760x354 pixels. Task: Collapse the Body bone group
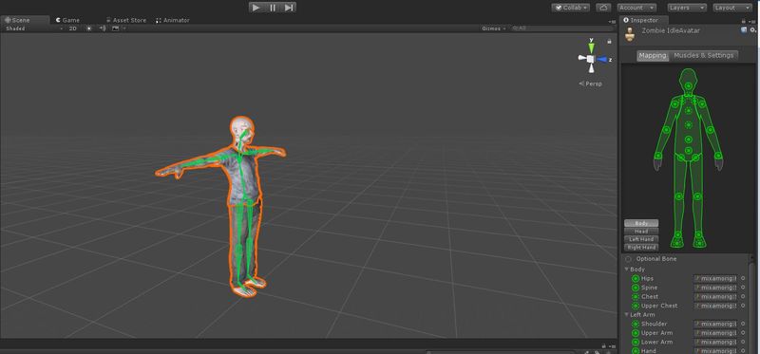(x=627, y=270)
